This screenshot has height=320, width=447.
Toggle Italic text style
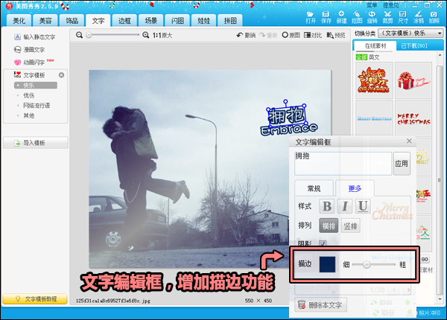(345, 206)
